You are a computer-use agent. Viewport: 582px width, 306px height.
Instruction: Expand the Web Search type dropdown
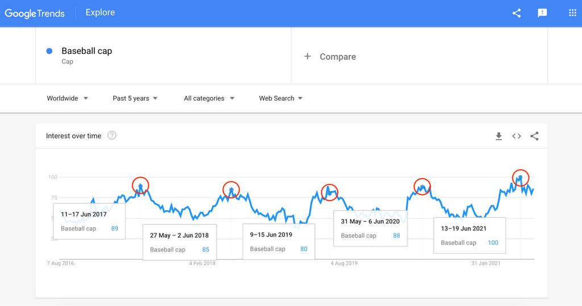280,98
